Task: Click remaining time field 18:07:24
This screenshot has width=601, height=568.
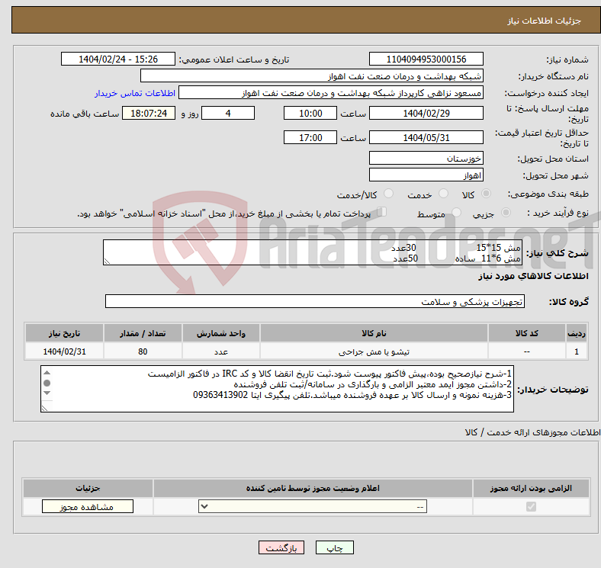Action: [x=149, y=113]
